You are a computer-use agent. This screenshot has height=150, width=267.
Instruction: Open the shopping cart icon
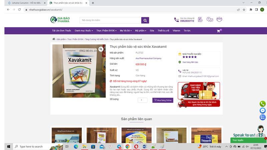(219, 31)
